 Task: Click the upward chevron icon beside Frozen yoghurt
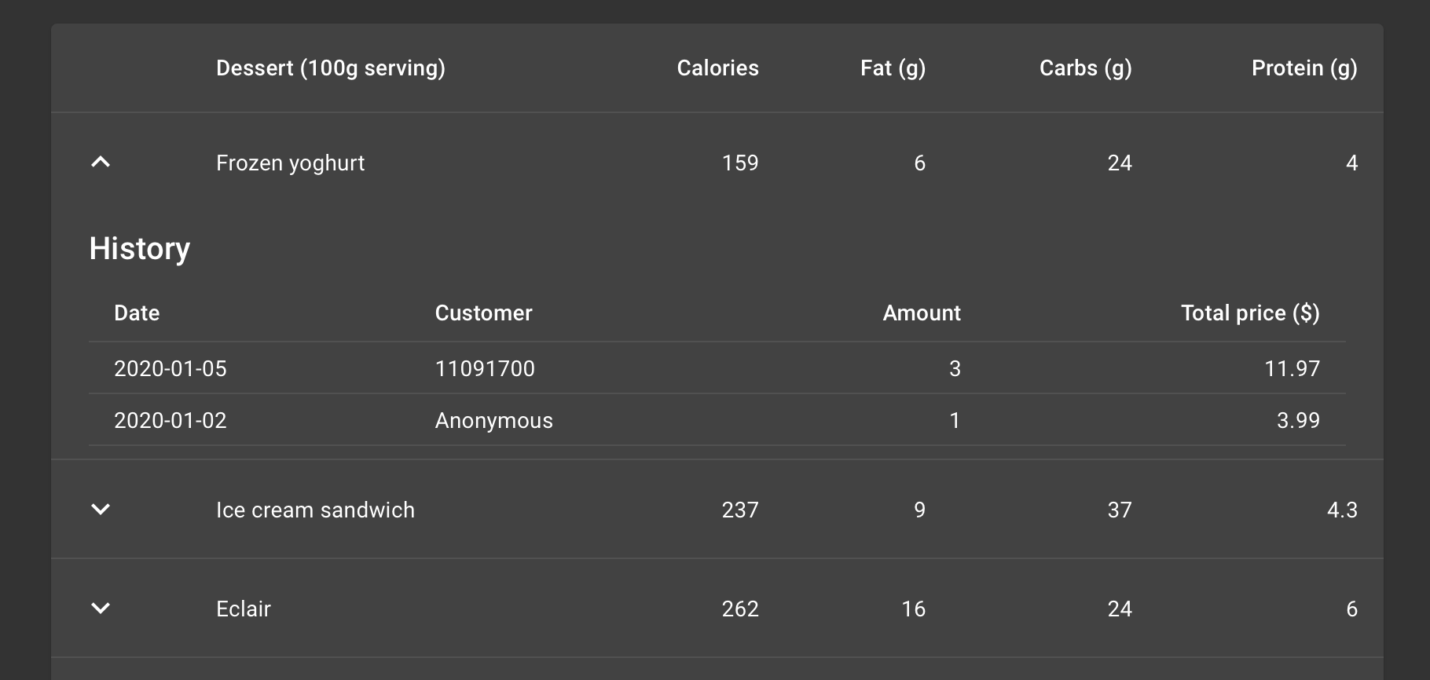pyautogui.click(x=100, y=163)
